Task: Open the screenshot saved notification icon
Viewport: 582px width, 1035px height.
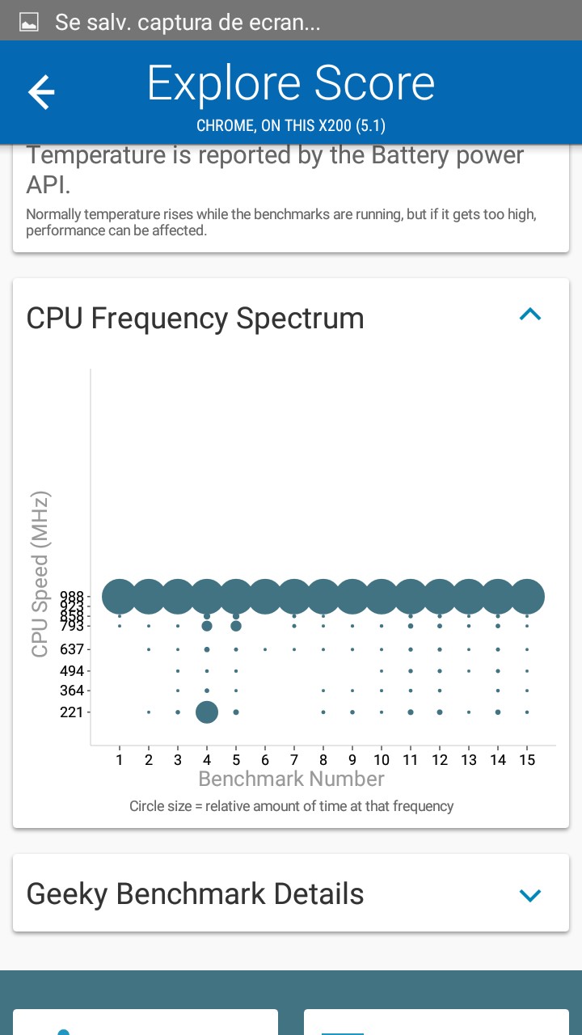Action: point(28,22)
